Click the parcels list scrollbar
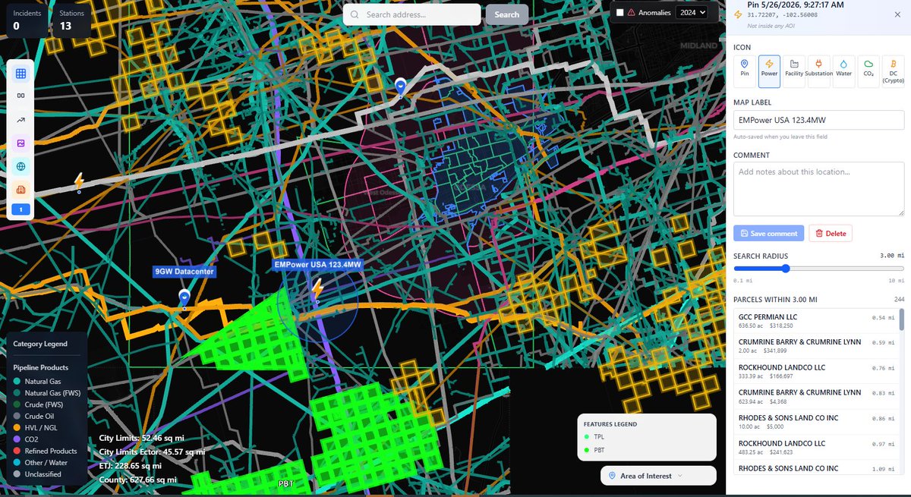 pos(902,319)
